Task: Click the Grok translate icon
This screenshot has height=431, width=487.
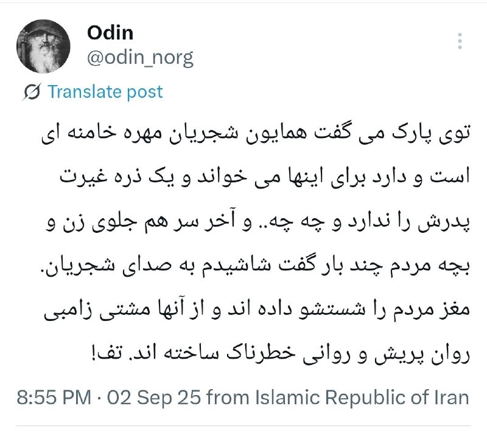Action: [32, 92]
